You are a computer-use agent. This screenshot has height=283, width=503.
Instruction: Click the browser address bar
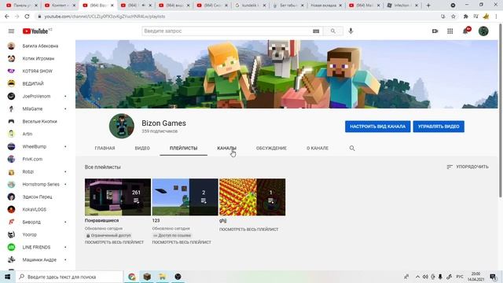[237, 17]
